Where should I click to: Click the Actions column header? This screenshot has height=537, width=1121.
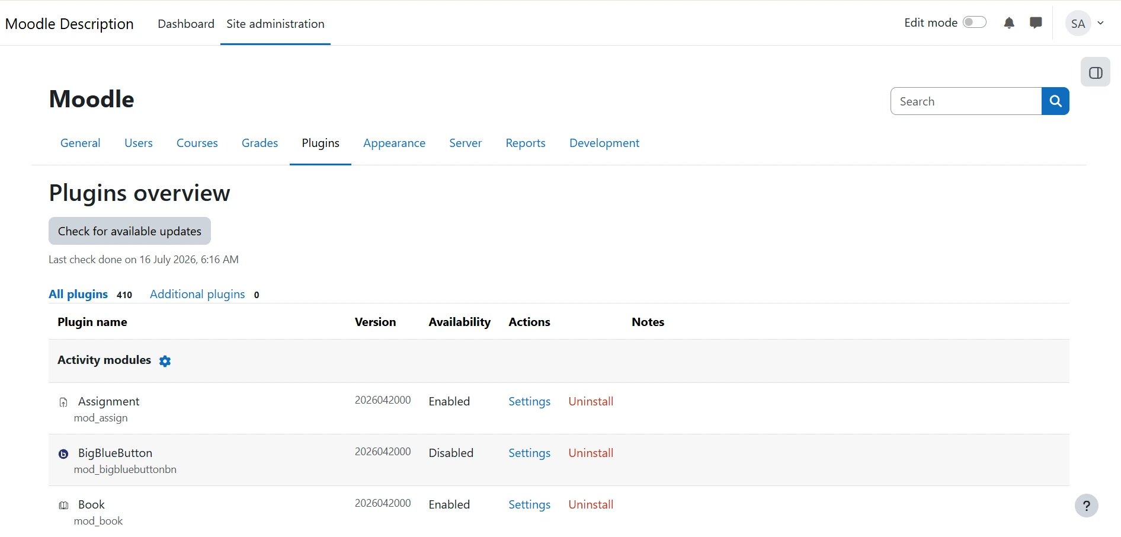coord(529,322)
